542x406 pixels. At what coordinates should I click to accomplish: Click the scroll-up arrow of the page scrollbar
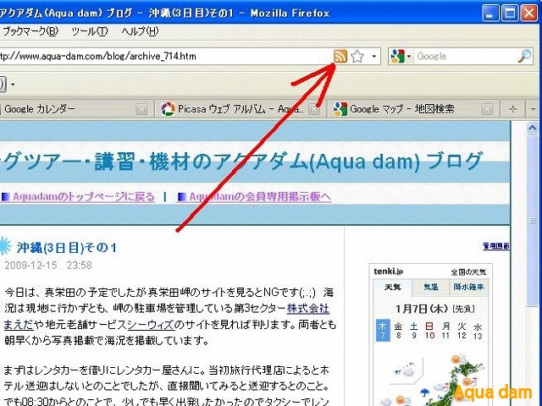coord(533,128)
